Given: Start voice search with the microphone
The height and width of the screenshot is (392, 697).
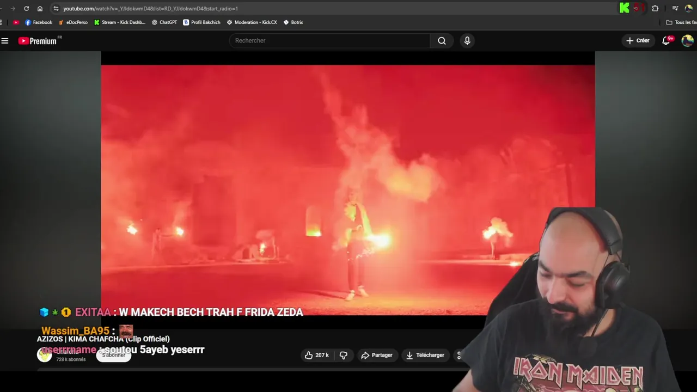Looking at the screenshot, I should click(467, 41).
